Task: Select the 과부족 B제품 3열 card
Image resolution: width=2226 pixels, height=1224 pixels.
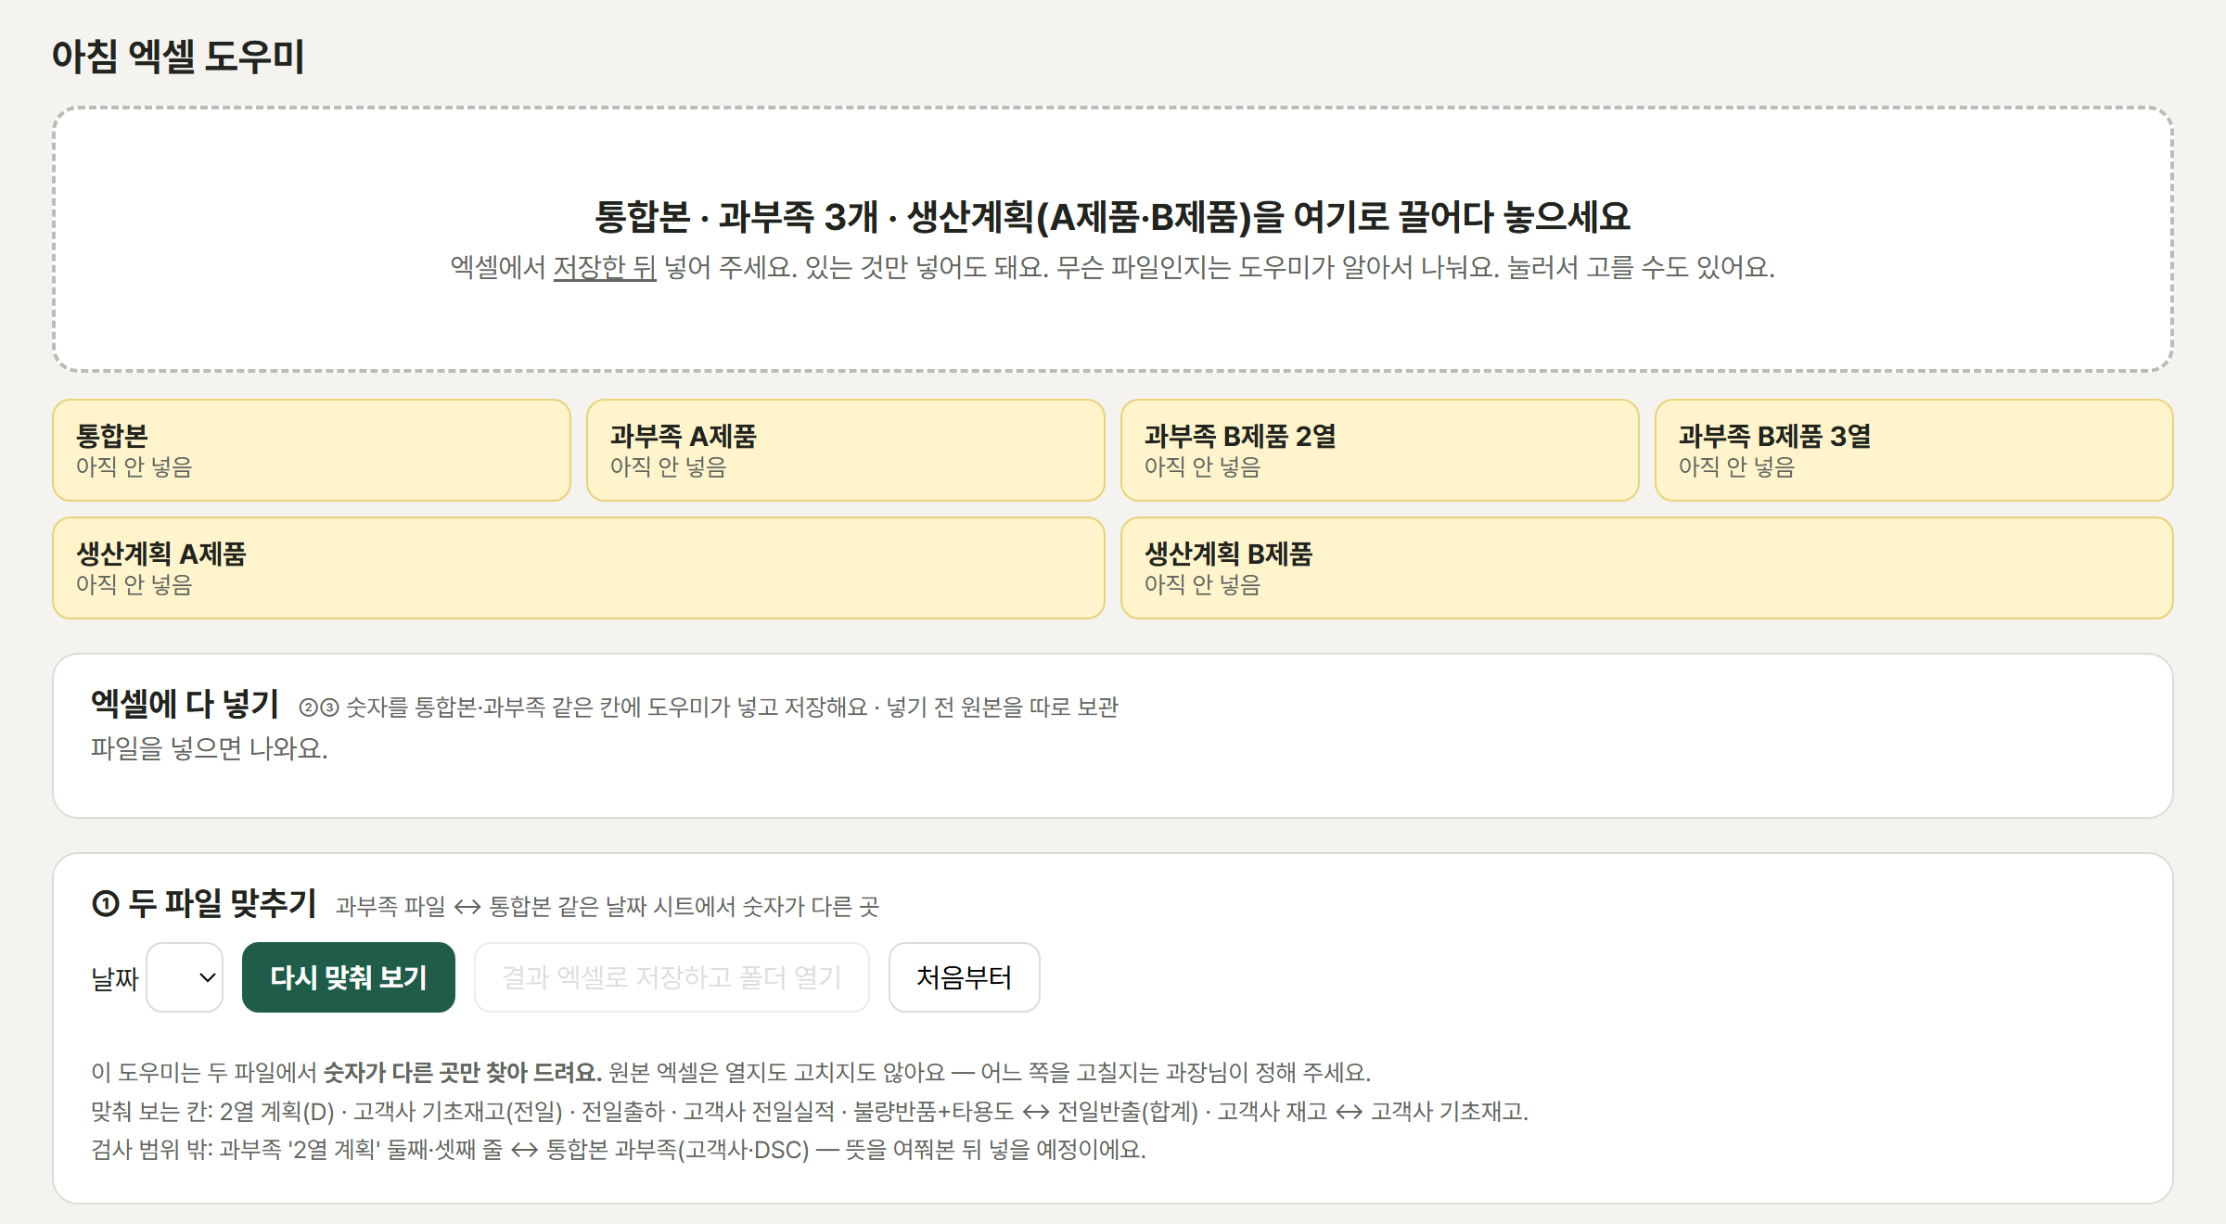Action: point(1914,451)
